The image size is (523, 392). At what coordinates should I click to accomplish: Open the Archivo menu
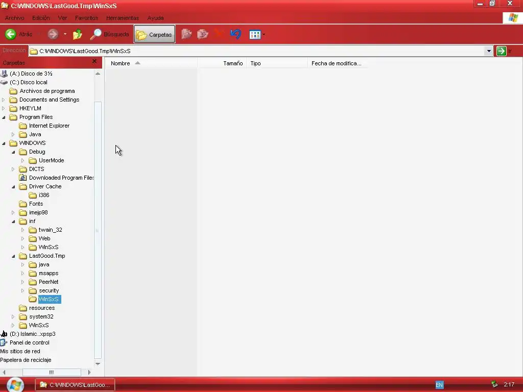[14, 18]
